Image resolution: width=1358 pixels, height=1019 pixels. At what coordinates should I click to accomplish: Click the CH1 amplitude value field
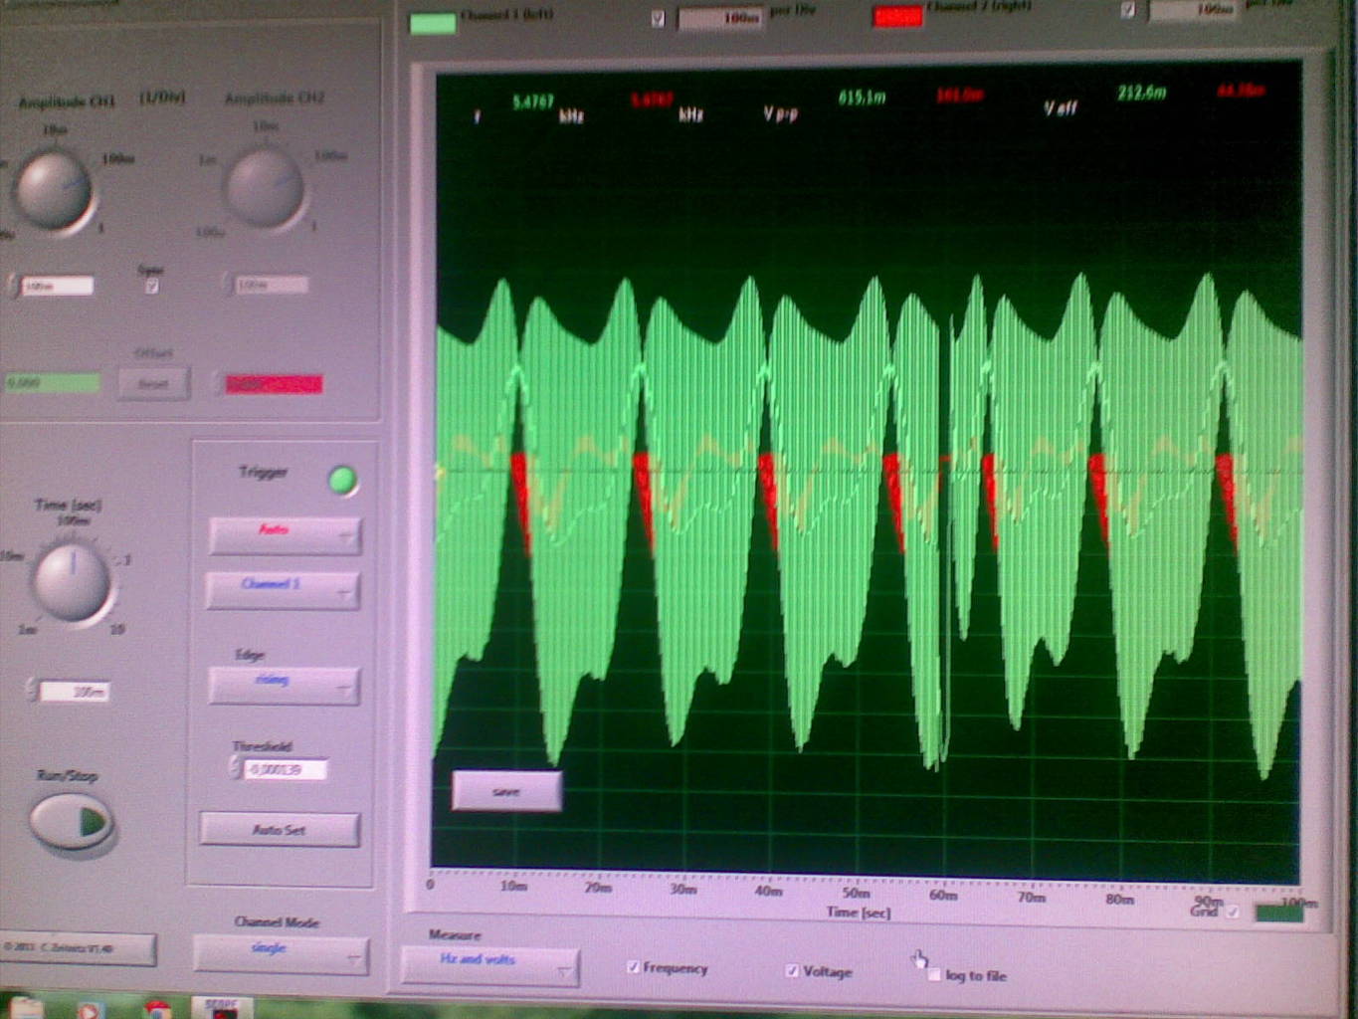(x=58, y=287)
